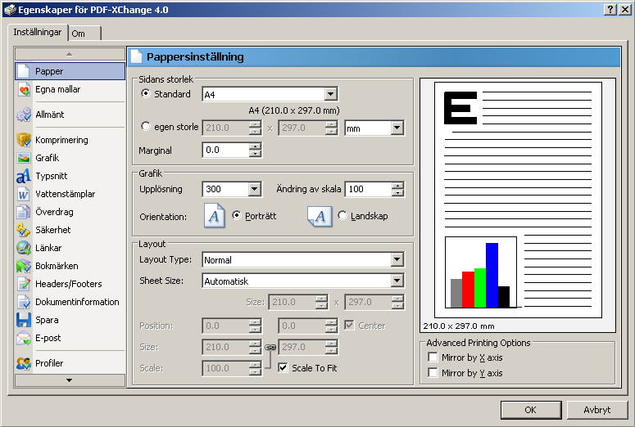Open E-post envelope icon
Screen dimensions: 635x427
tap(24, 338)
